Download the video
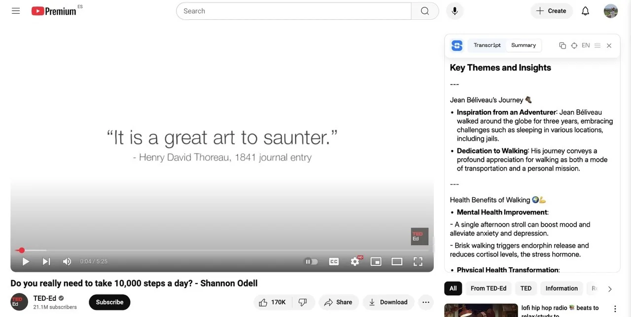 388,302
